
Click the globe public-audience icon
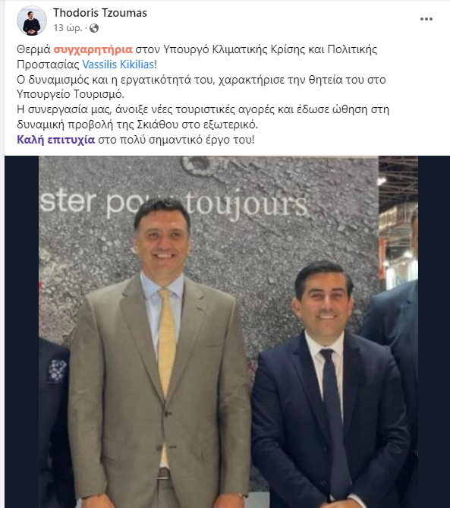coord(94,28)
